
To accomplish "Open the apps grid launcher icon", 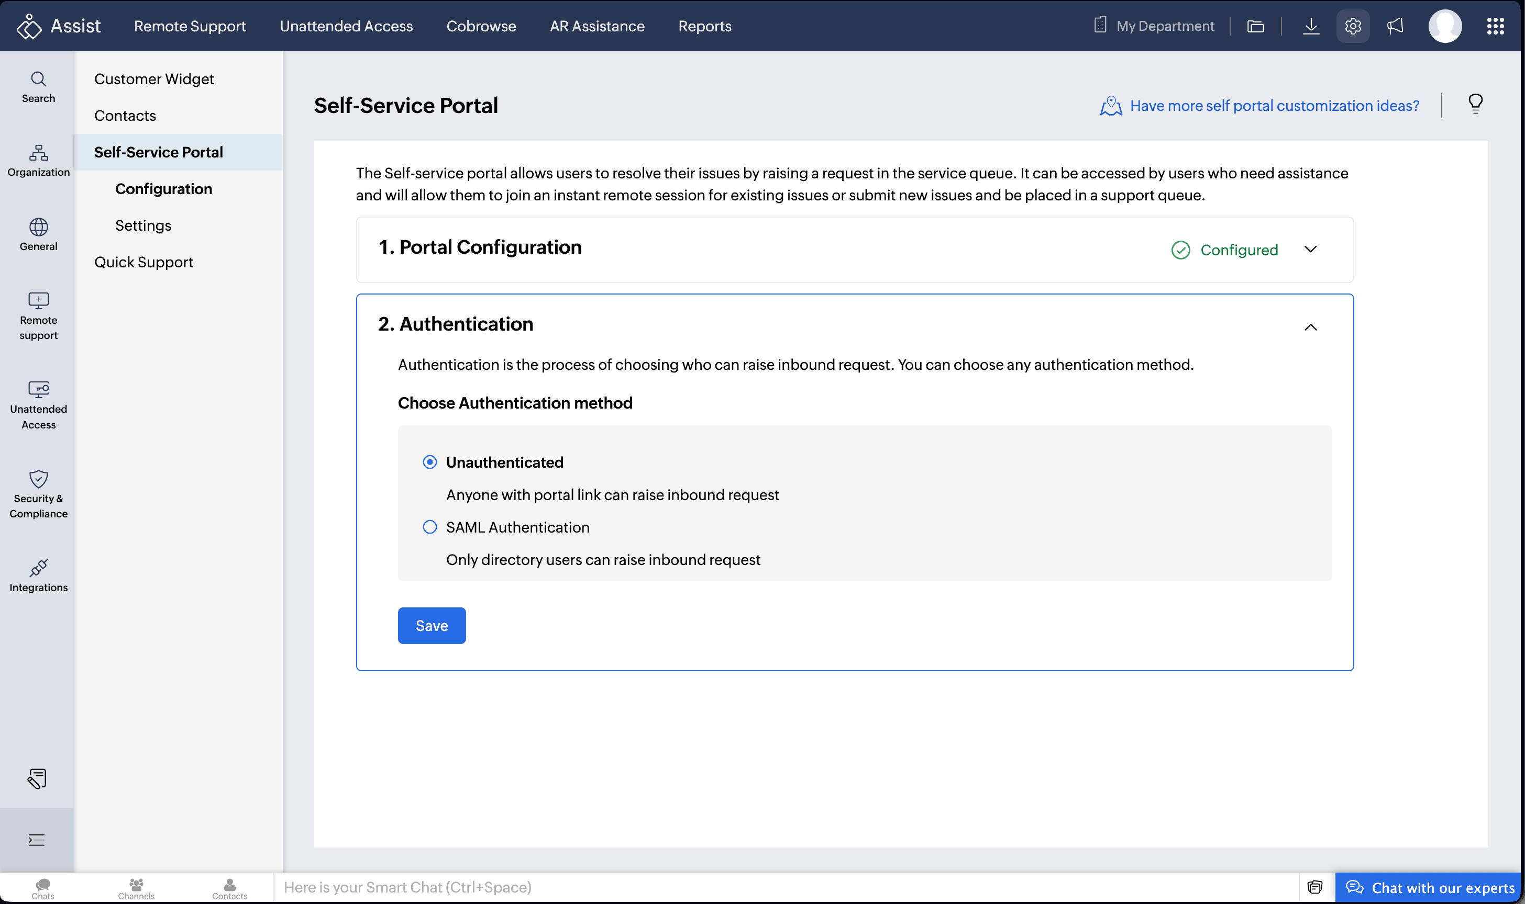I will tap(1495, 26).
